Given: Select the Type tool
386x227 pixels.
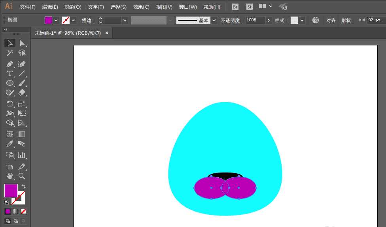Looking at the screenshot, I should click(9, 73).
